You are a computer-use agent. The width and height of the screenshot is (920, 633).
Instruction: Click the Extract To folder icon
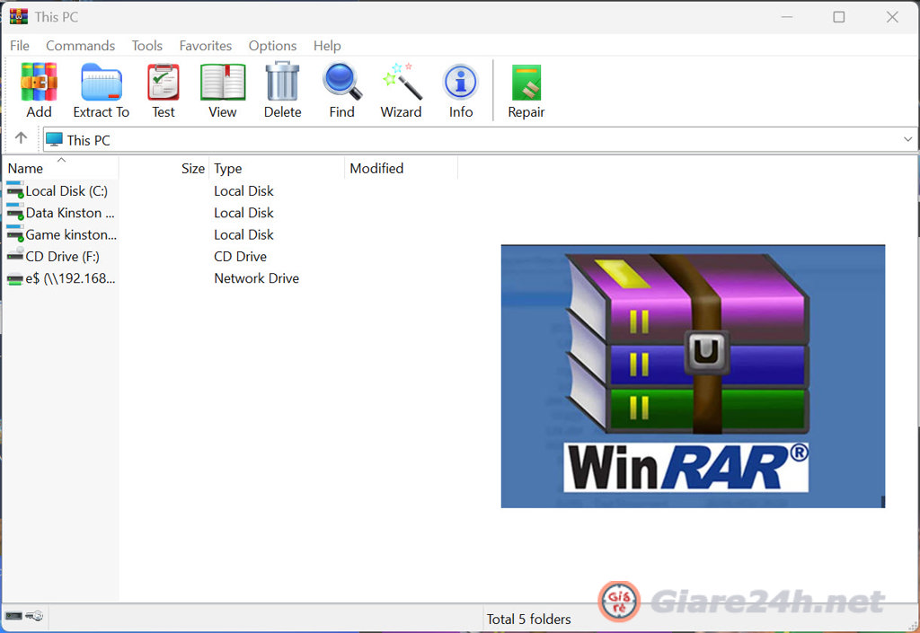click(x=101, y=83)
